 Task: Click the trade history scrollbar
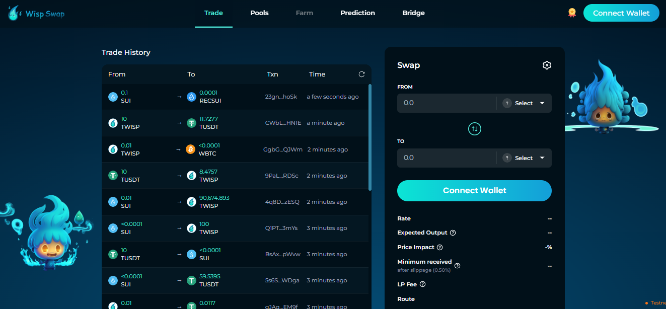[370, 136]
